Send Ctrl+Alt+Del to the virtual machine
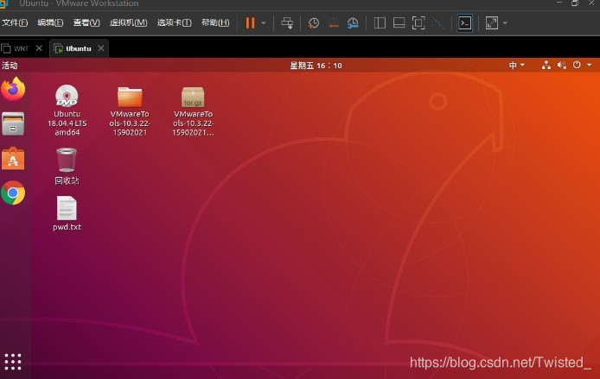The height and width of the screenshot is (379, 600). [x=287, y=23]
